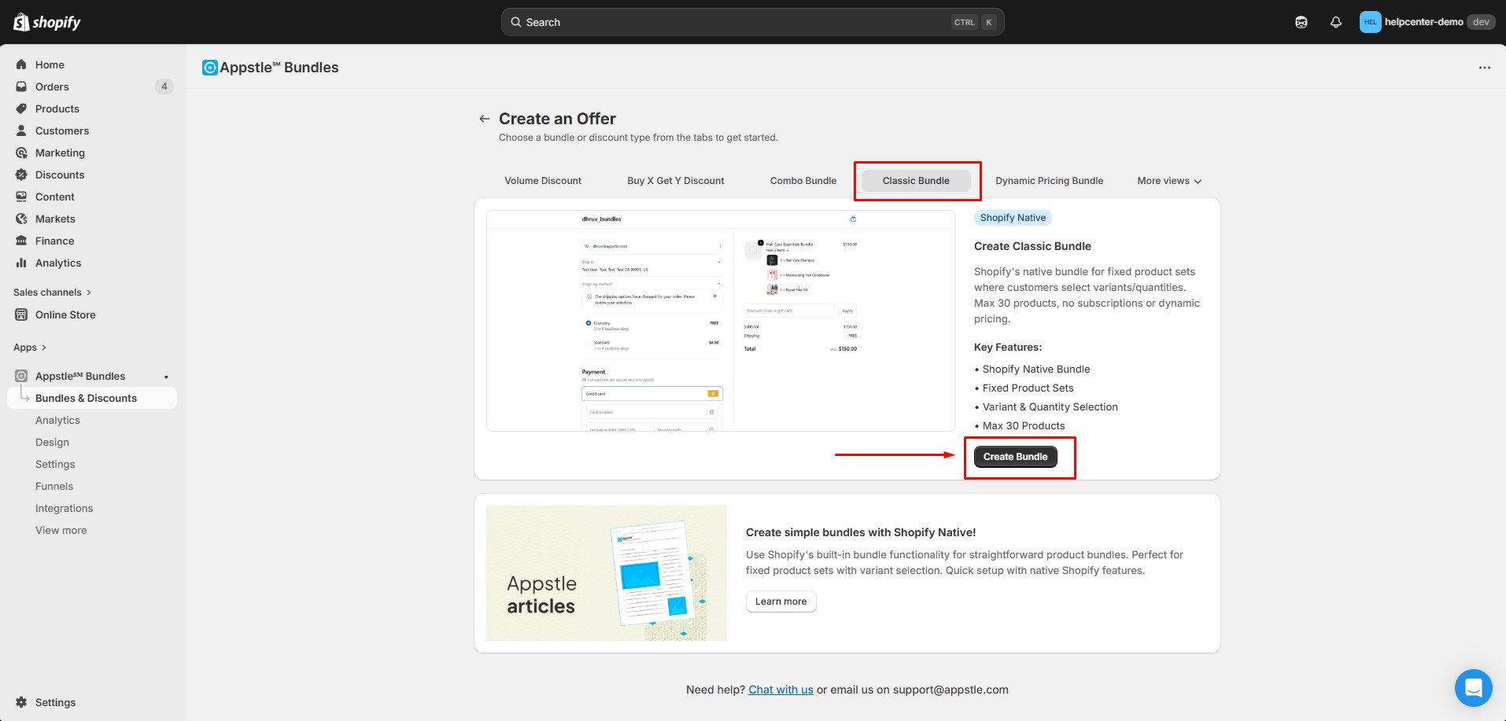Open sidebar Settings gear
The height and width of the screenshot is (721, 1506).
[22, 702]
